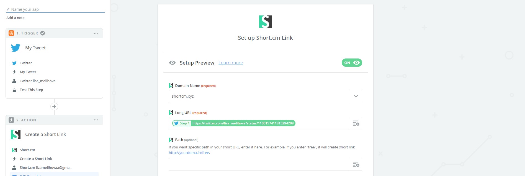Toggle the Setup Preview ON switch

point(352,63)
